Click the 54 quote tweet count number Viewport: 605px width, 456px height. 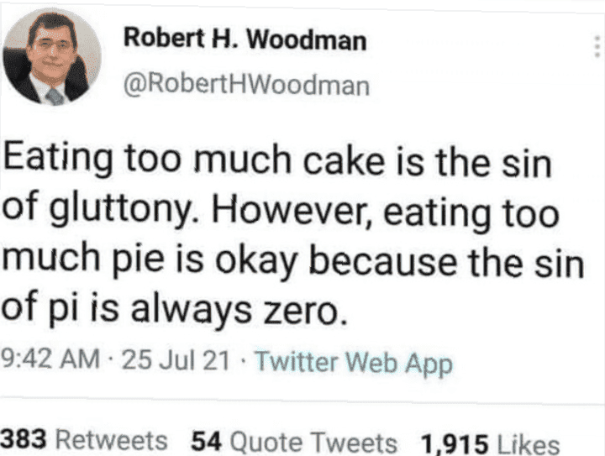tap(207, 441)
